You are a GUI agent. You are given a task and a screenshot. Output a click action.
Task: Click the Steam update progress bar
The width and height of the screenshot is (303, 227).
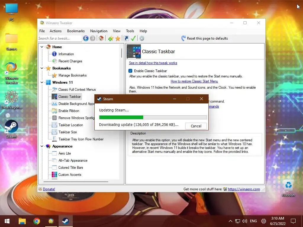click(153, 117)
